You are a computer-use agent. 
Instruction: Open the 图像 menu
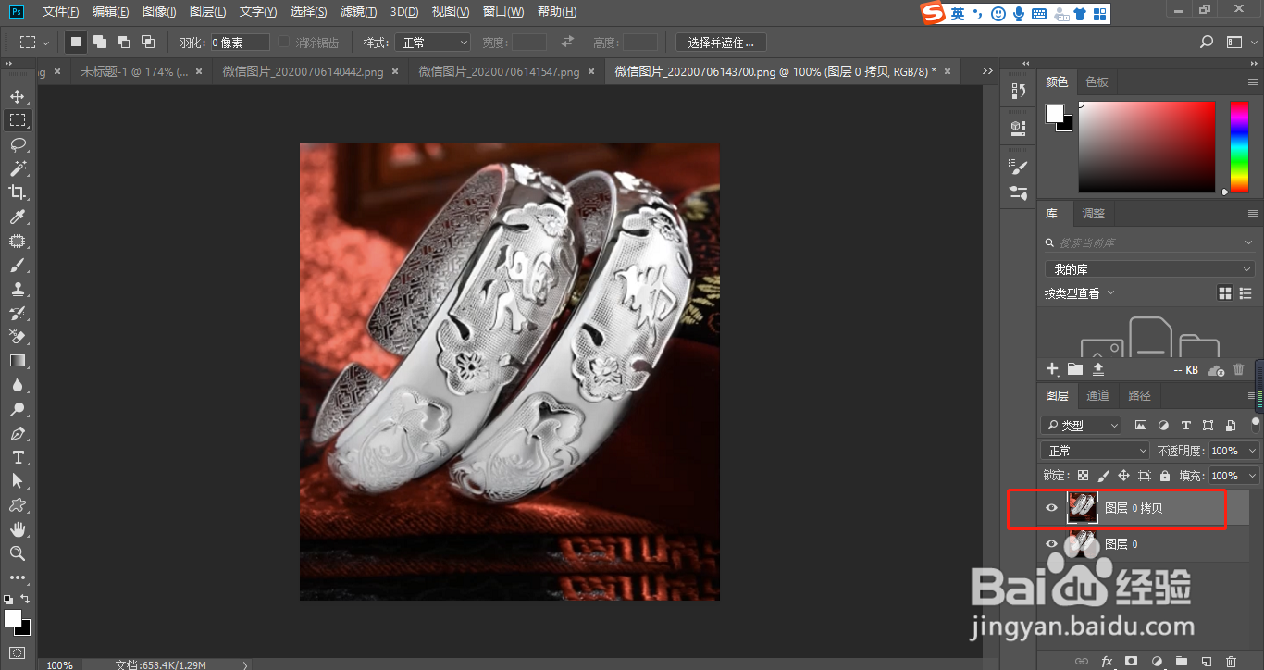point(160,12)
